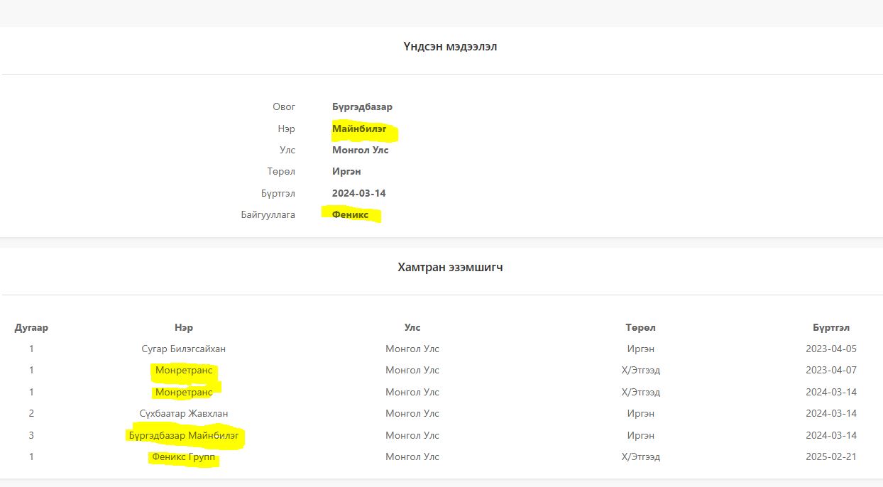Image resolution: width=883 pixels, height=487 pixels.
Task: Click the Бүртгэл column header in the table
Action: (x=831, y=328)
